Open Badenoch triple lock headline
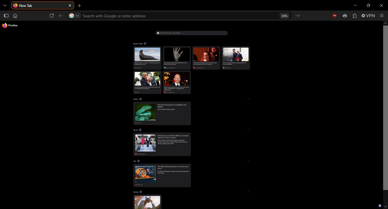The image size is (388, 209). pyautogui.click(x=173, y=137)
